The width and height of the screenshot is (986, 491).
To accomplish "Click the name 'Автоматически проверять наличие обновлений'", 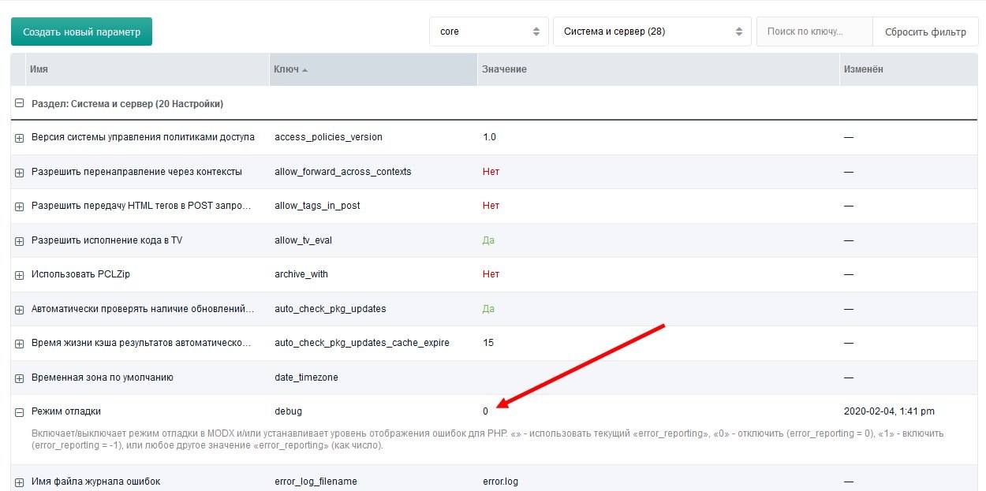I will (143, 309).
